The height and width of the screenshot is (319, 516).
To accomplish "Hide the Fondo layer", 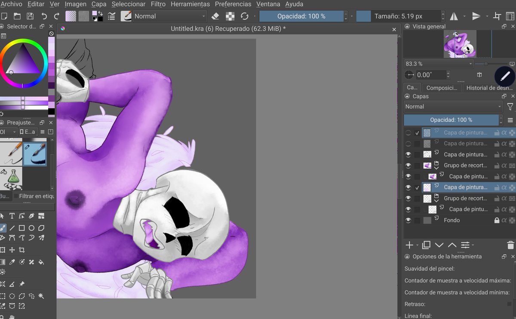I will (x=408, y=221).
